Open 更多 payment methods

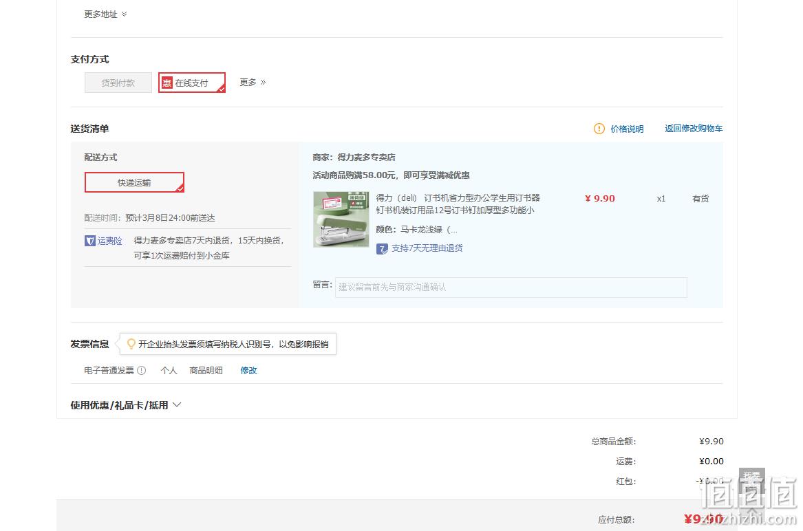[x=253, y=82]
